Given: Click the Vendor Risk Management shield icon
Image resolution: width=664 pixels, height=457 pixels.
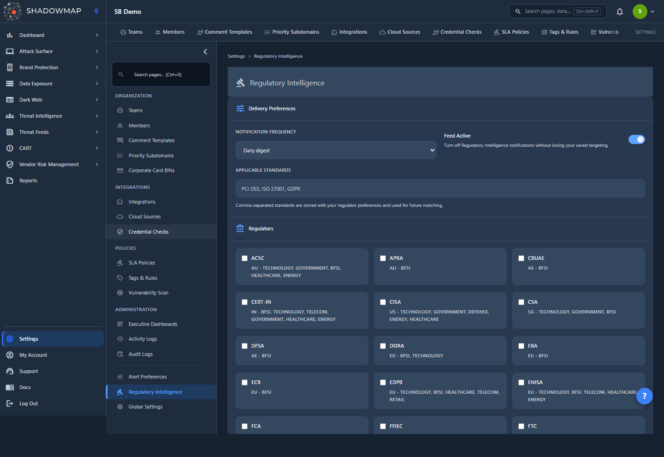Looking at the screenshot, I should [x=10, y=164].
